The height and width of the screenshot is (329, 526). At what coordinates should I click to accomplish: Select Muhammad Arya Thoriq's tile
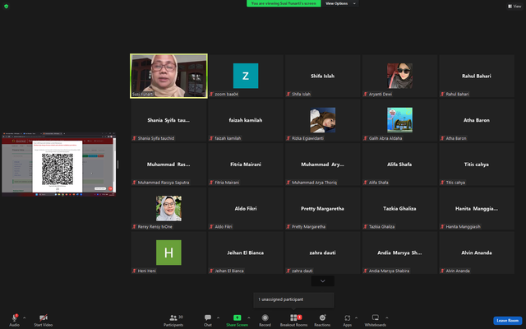coord(322,164)
